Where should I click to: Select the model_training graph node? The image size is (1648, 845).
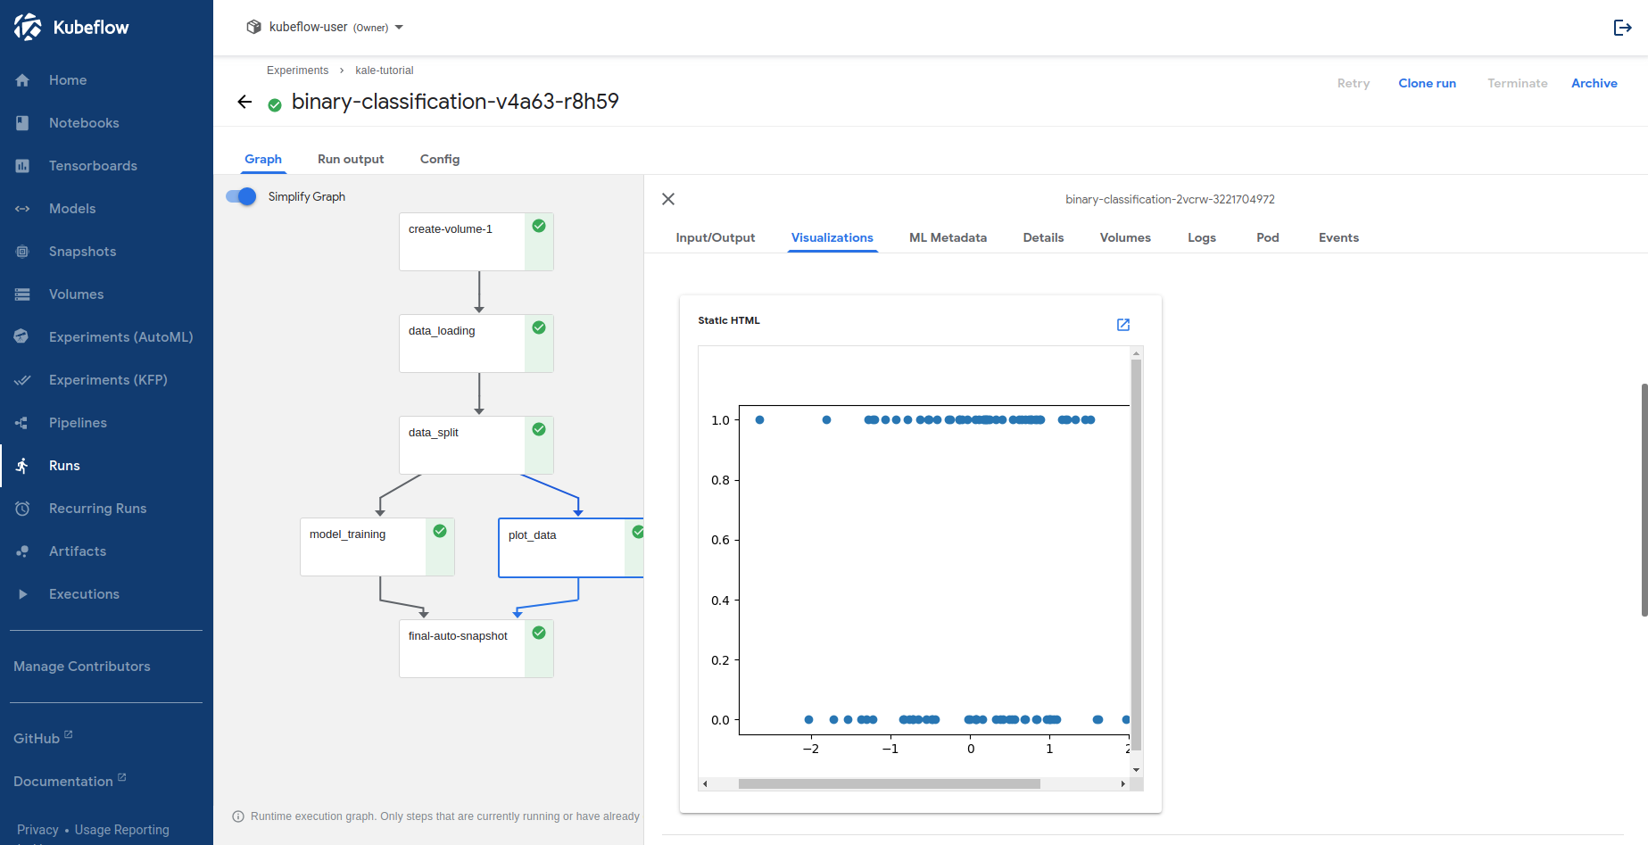[x=377, y=547]
